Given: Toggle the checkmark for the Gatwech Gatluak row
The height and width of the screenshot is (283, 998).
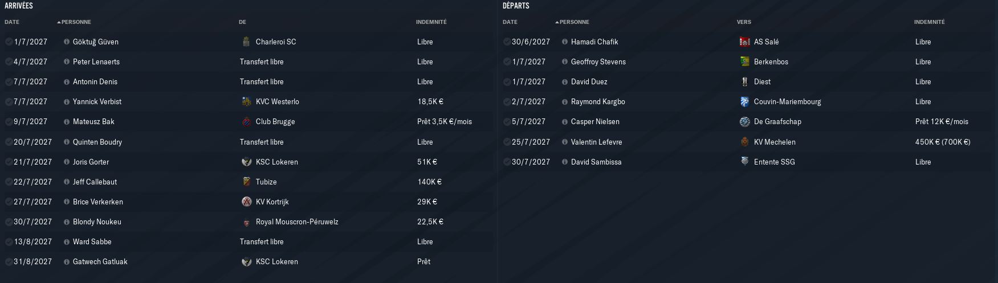Looking at the screenshot, I should coord(9,261).
